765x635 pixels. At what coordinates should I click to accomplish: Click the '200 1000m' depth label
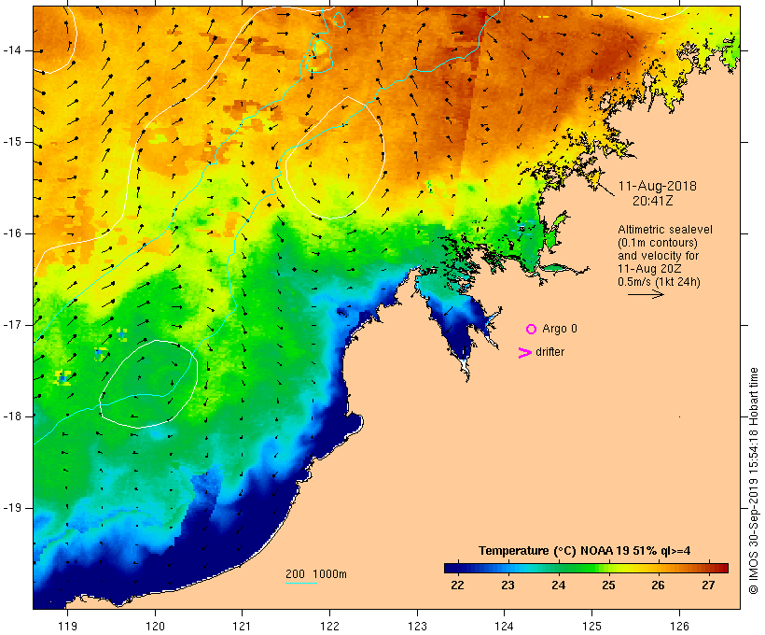pos(316,574)
